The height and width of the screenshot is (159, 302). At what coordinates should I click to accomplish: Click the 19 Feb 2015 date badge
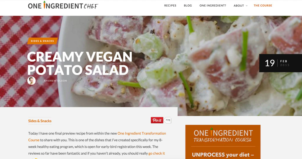(280, 63)
